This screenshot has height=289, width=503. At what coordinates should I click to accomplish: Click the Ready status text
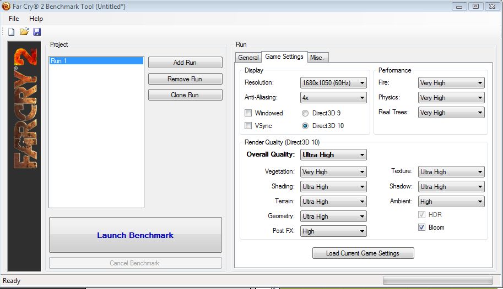(12, 281)
